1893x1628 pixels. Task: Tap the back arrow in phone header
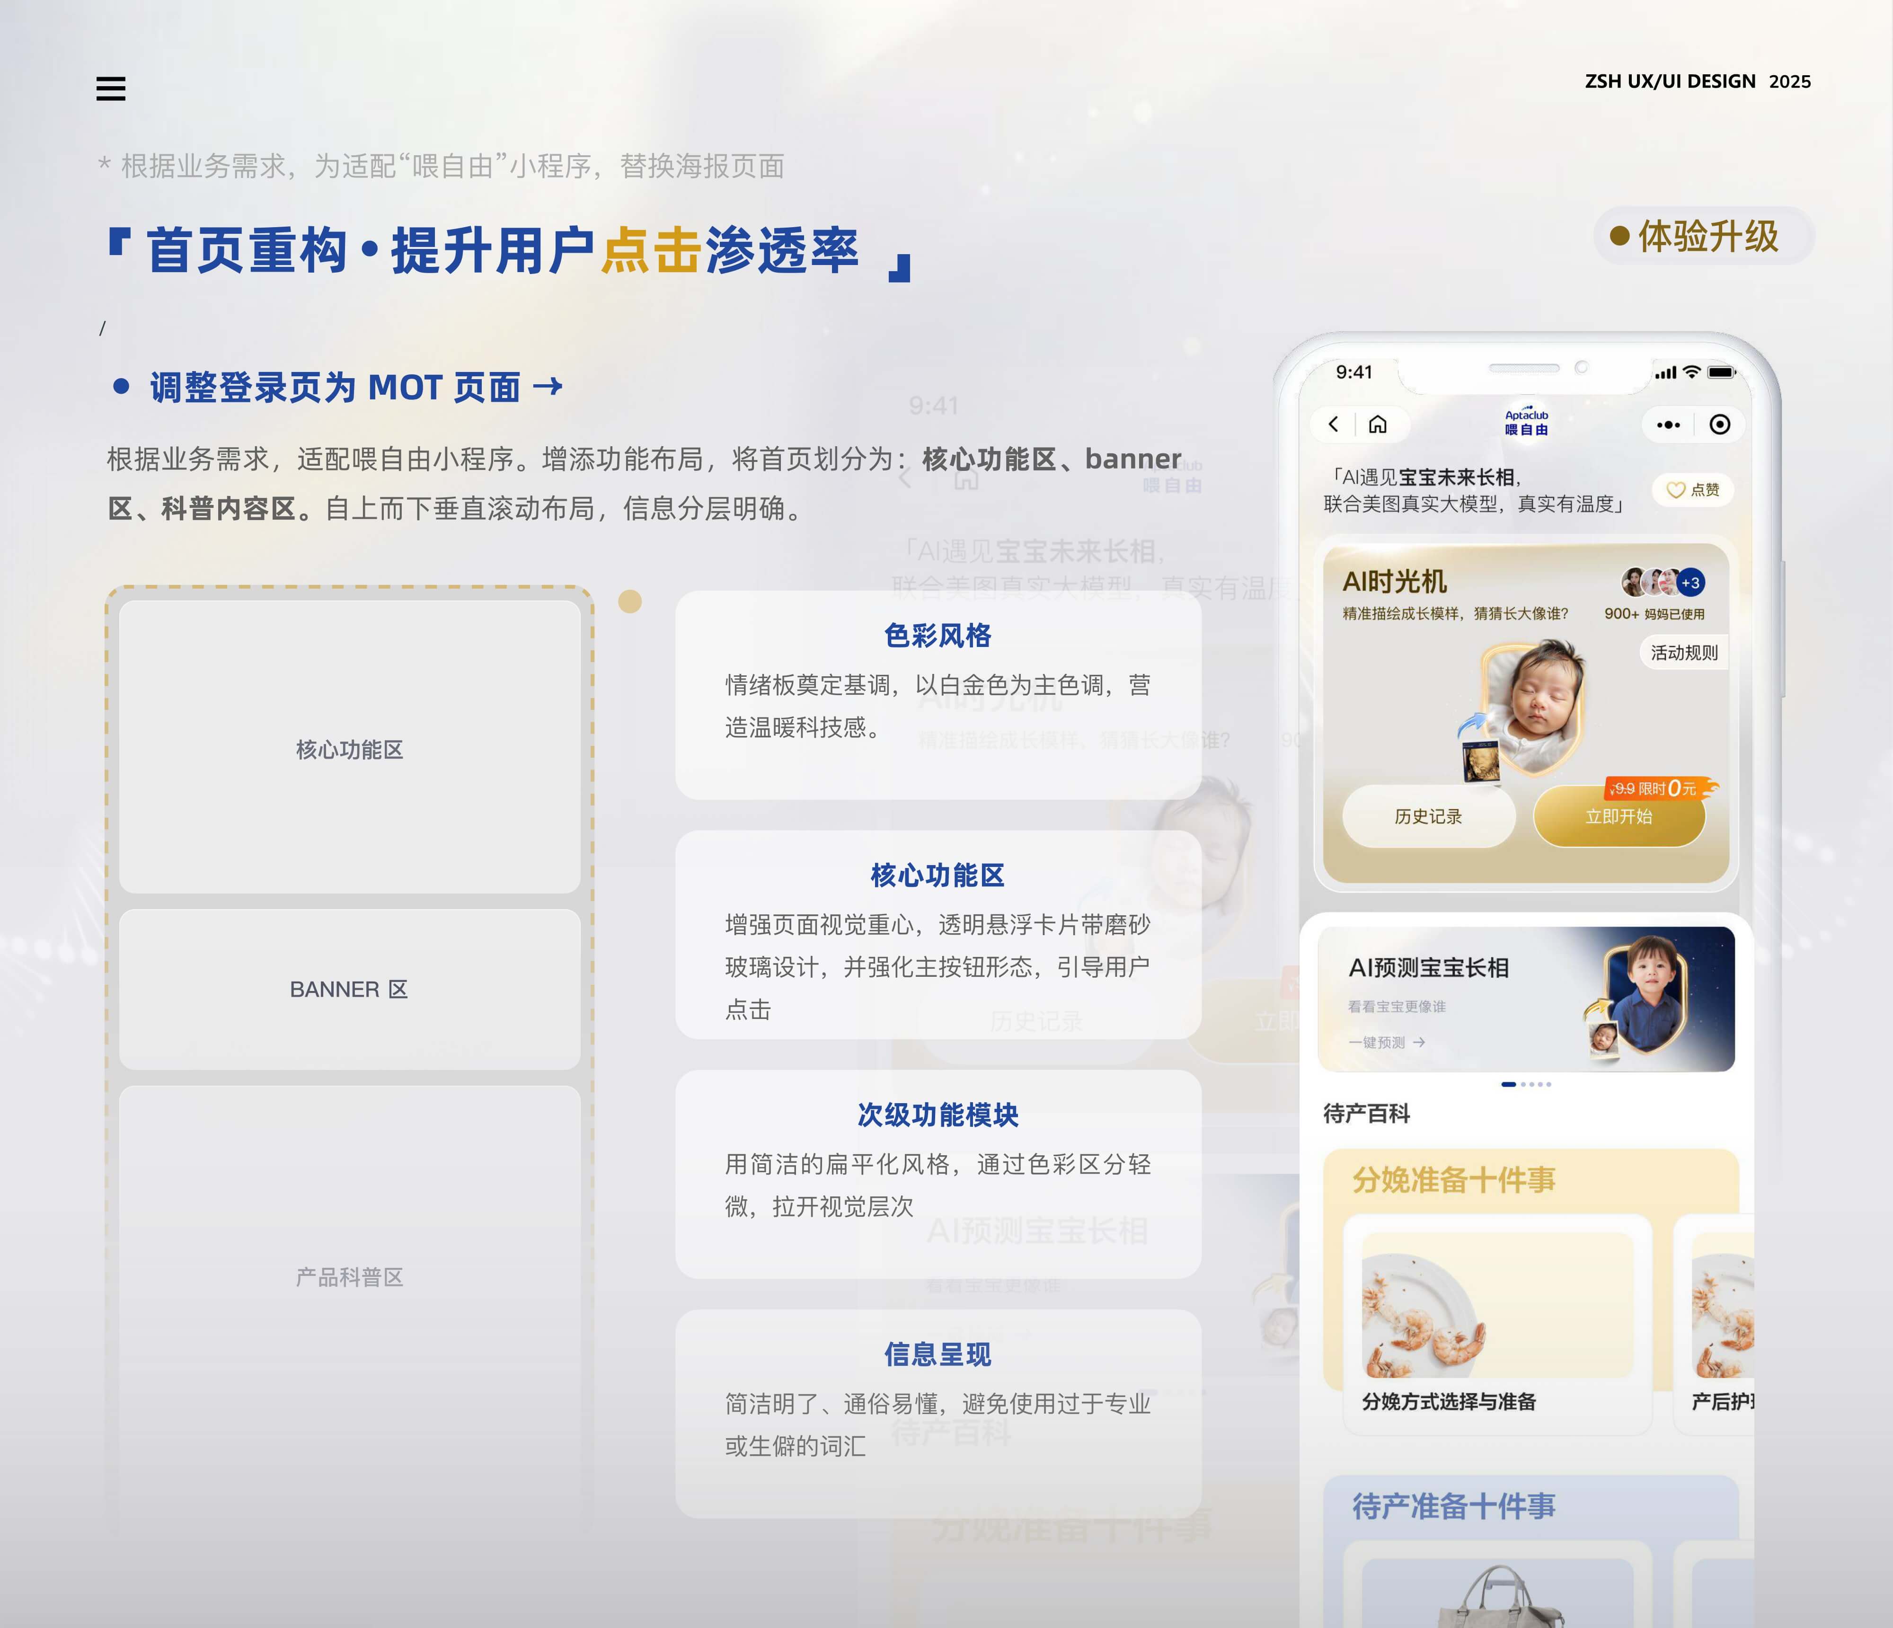(x=1334, y=424)
